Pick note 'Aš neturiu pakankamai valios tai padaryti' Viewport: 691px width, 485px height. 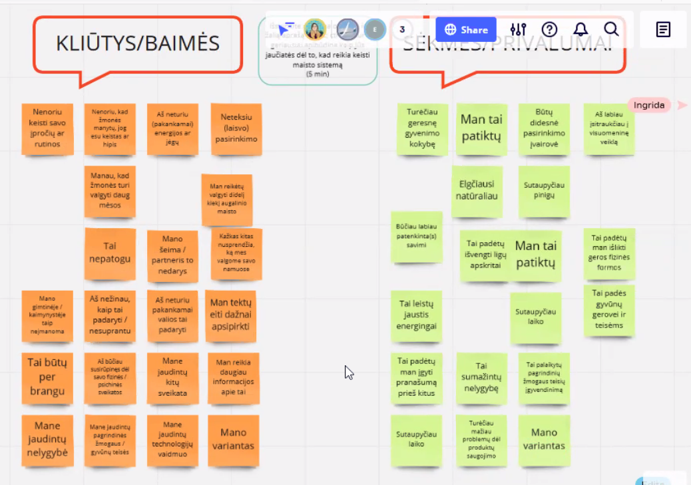[172, 315]
